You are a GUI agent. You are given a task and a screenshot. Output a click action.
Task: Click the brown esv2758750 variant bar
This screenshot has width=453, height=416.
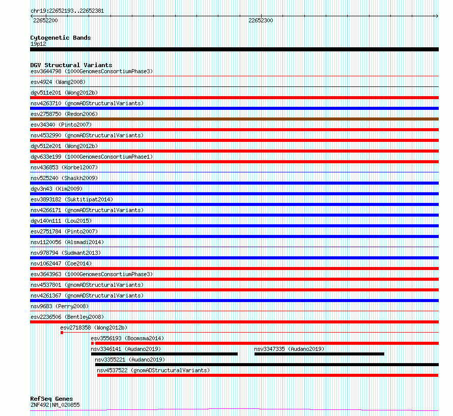(x=234, y=119)
